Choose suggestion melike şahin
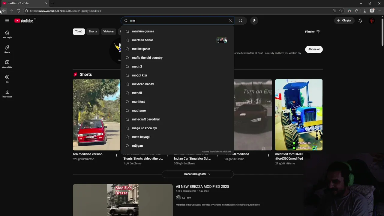The image size is (384, 216). 177,49
